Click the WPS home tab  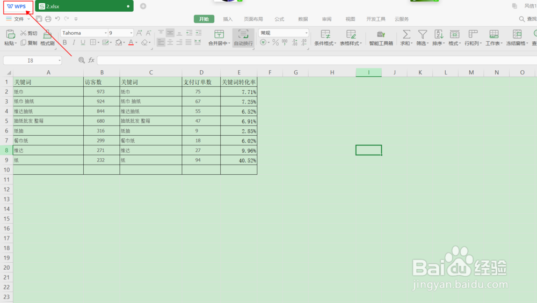17,6
